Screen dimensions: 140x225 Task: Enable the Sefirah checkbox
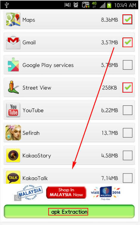(x=127, y=133)
